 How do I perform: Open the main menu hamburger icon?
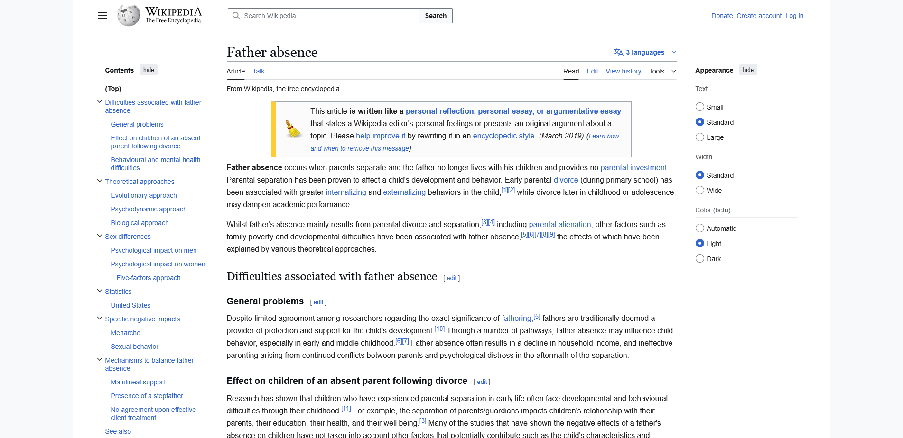tap(102, 16)
